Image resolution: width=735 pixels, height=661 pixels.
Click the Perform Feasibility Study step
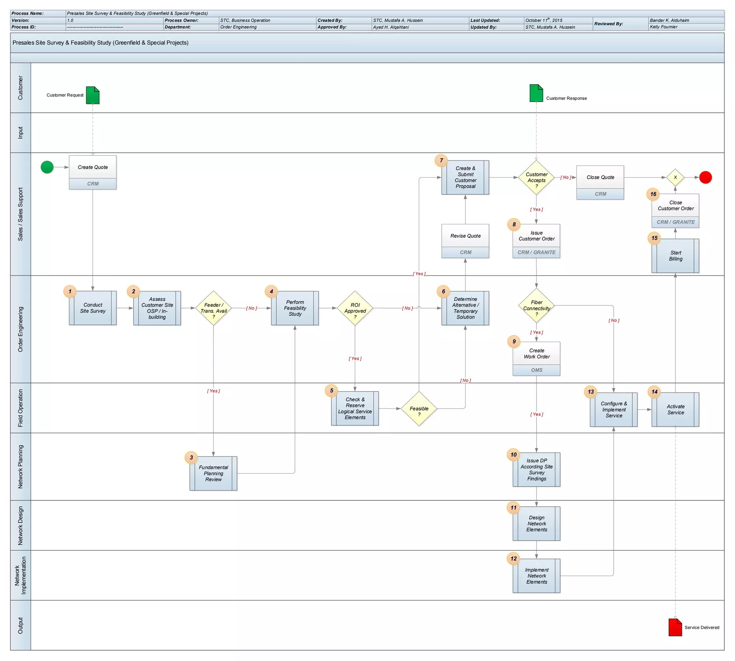click(x=295, y=308)
